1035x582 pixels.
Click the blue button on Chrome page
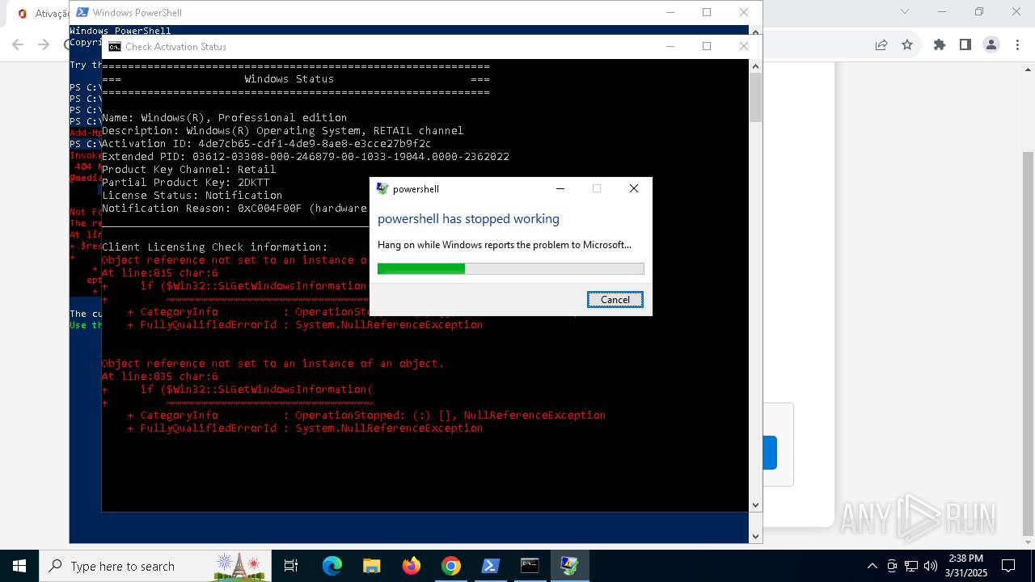click(x=770, y=453)
